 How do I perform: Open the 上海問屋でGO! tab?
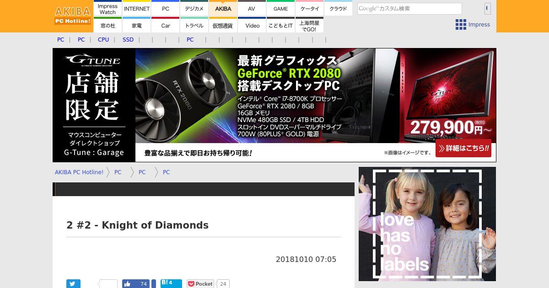(x=309, y=25)
